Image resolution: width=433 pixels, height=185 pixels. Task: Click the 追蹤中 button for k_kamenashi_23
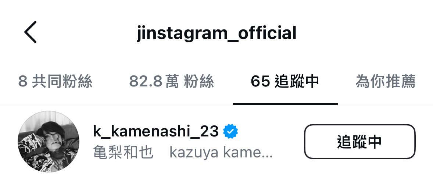pos(360,142)
